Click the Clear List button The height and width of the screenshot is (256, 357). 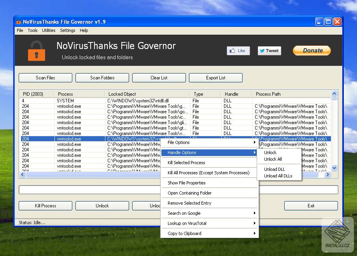click(x=159, y=78)
